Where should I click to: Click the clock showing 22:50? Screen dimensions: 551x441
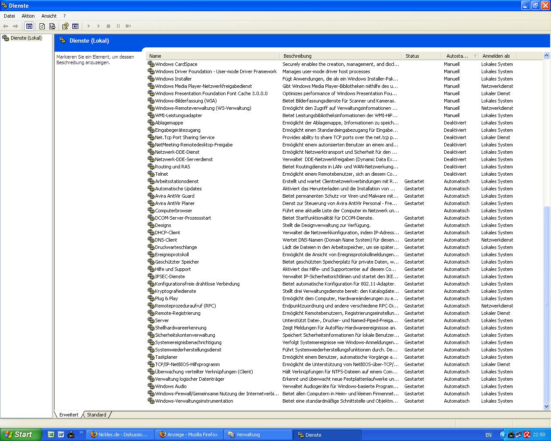click(539, 435)
